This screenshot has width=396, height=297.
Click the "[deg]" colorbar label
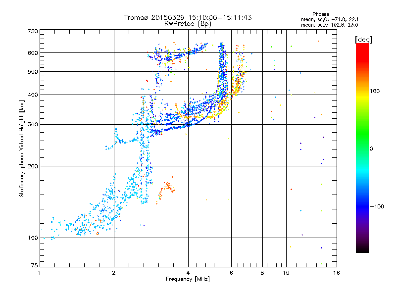363,40
